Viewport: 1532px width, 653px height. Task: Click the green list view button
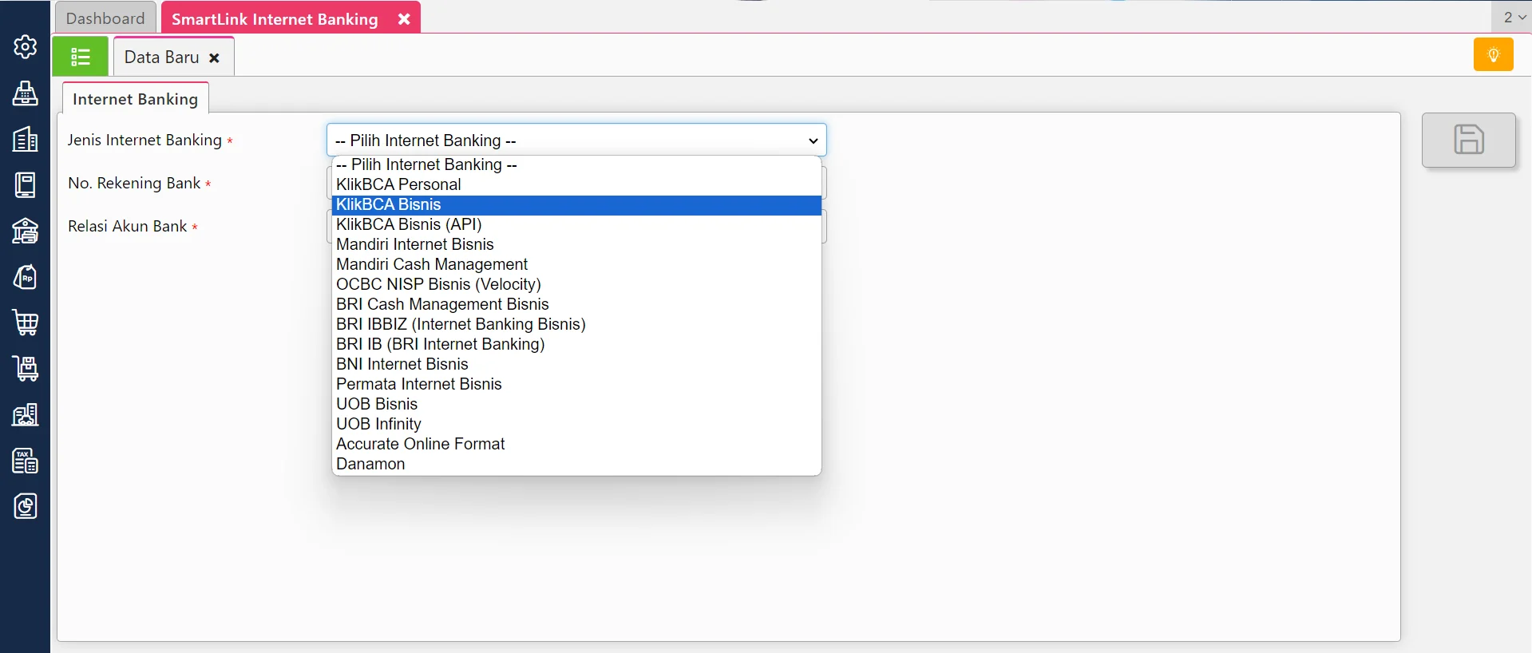point(81,57)
